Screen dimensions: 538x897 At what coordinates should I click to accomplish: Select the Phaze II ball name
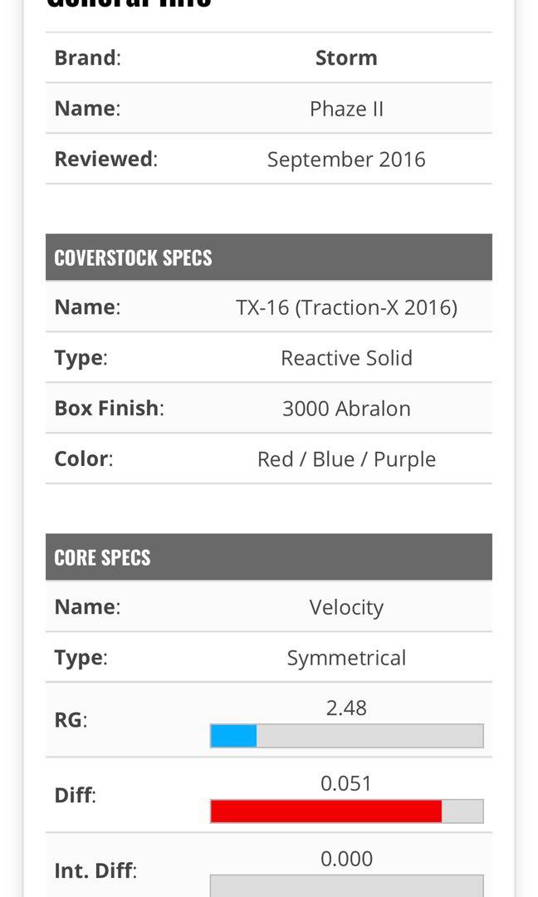[x=346, y=109]
